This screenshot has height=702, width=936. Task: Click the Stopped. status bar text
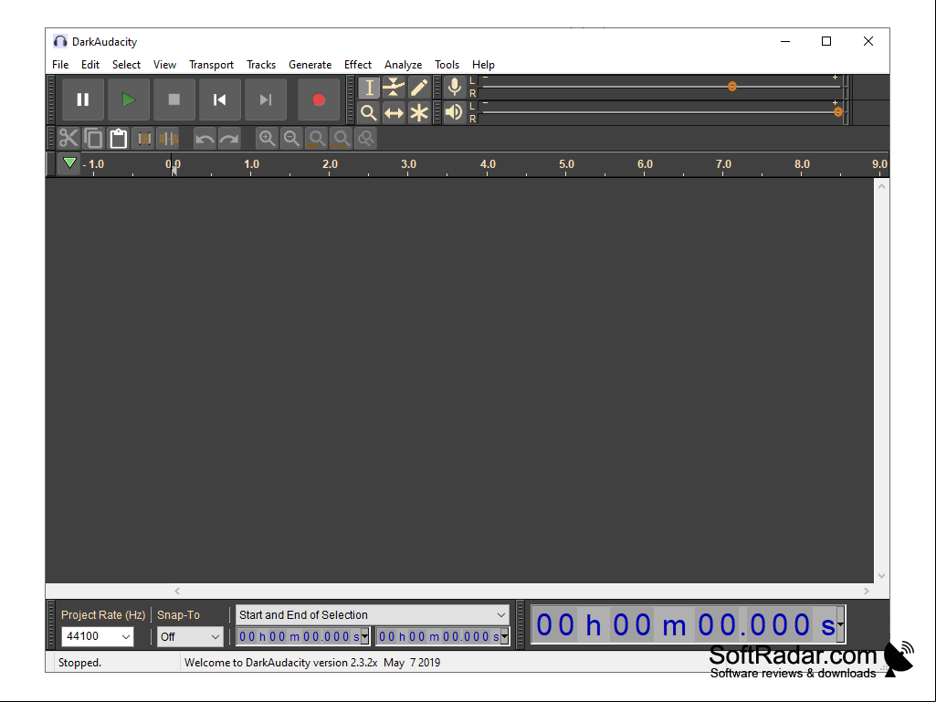click(79, 663)
